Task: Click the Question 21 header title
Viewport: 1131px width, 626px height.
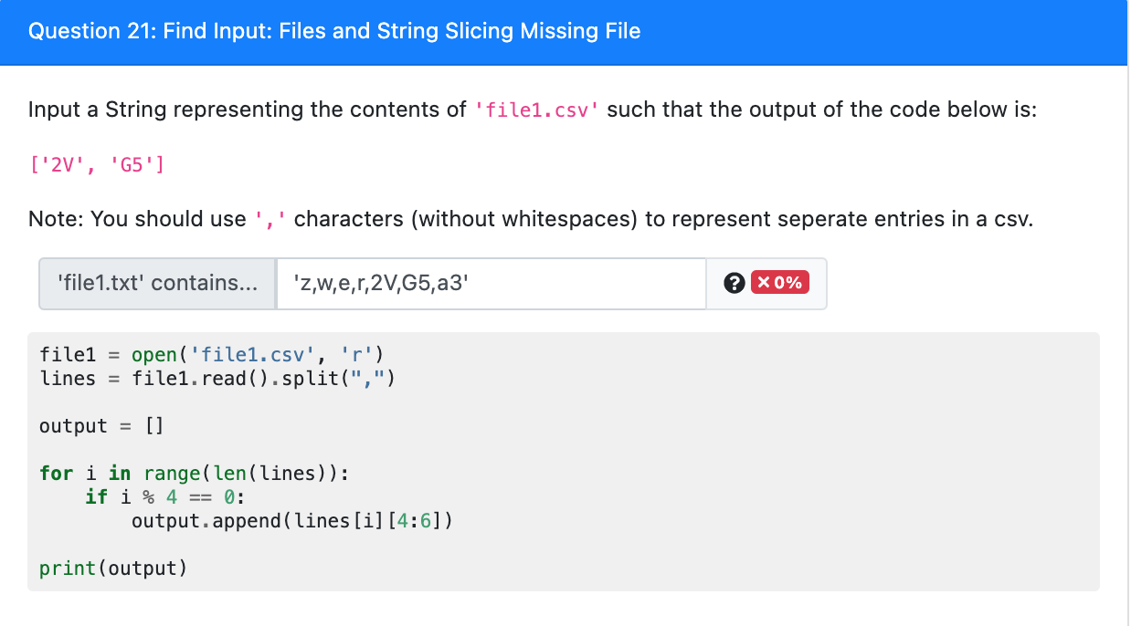Action: (x=334, y=31)
